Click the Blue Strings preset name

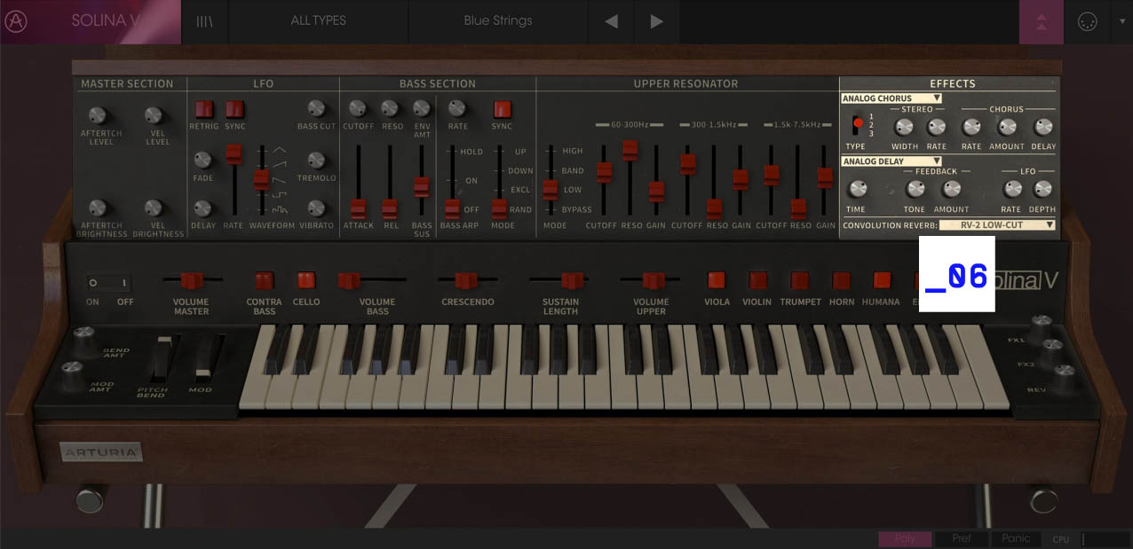pos(497,21)
